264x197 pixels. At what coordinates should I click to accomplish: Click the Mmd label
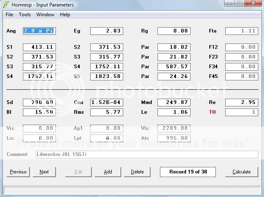click(146, 102)
